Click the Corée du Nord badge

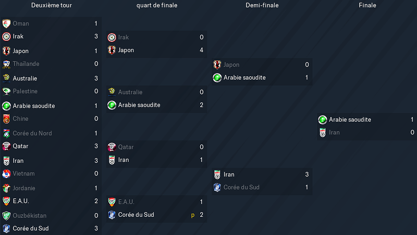pyautogui.click(x=6, y=133)
